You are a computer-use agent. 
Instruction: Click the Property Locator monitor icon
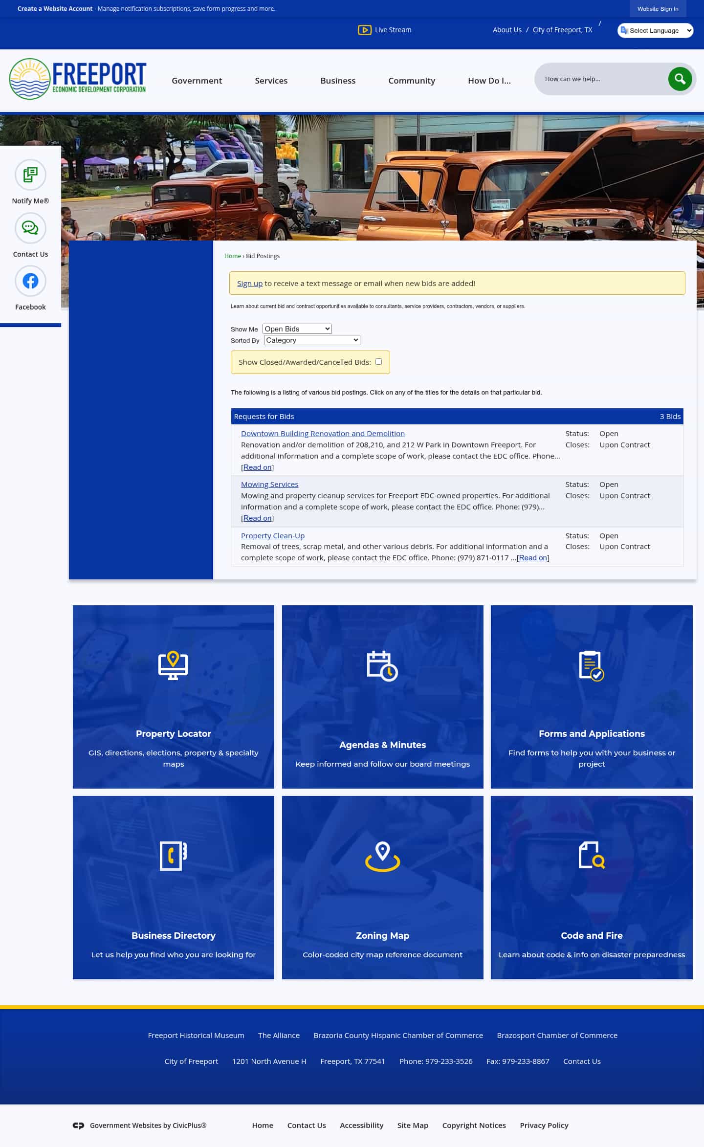pyautogui.click(x=173, y=665)
